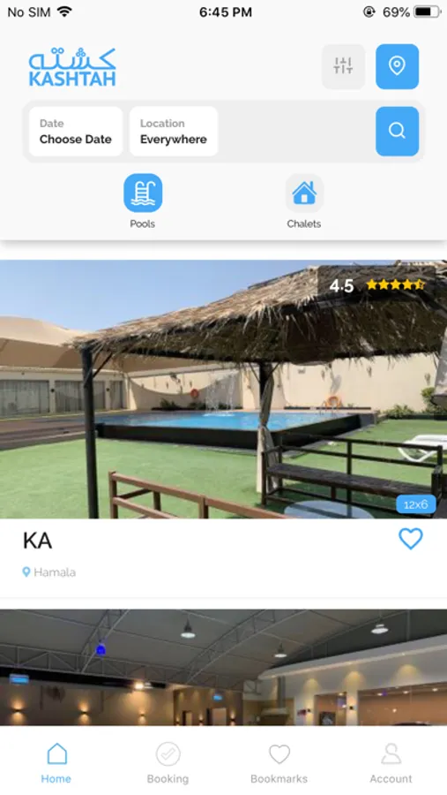Switch to the Booking tab
This screenshot has height=795, width=447.
(x=168, y=763)
